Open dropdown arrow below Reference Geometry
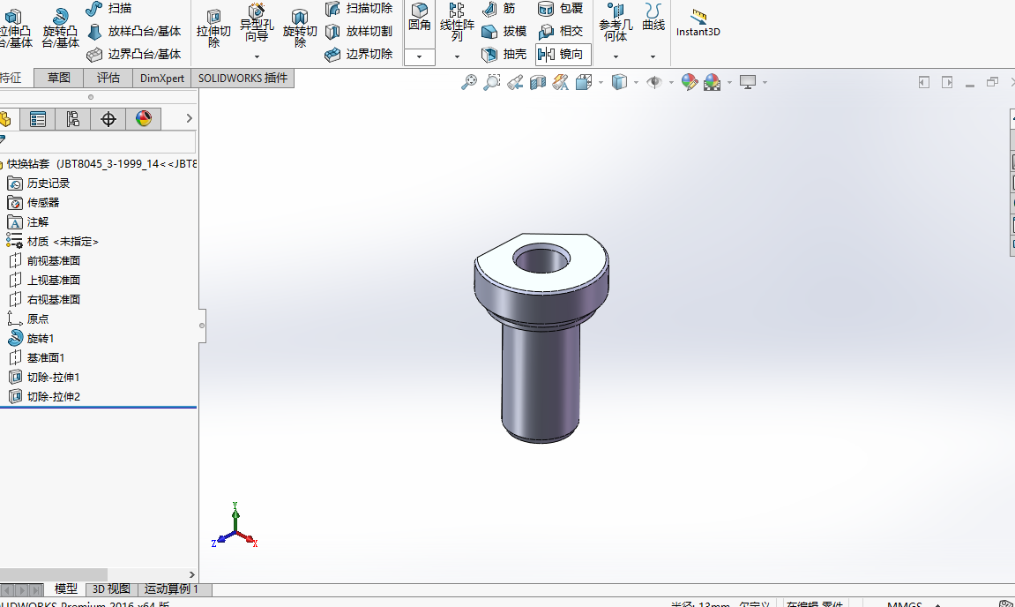This screenshot has height=607, width=1015. pyautogui.click(x=616, y=57)
